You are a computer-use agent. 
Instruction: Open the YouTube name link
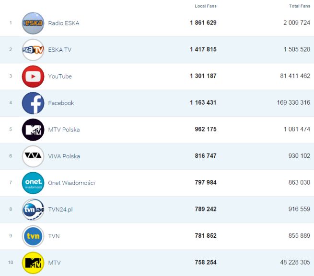[60, 77]
